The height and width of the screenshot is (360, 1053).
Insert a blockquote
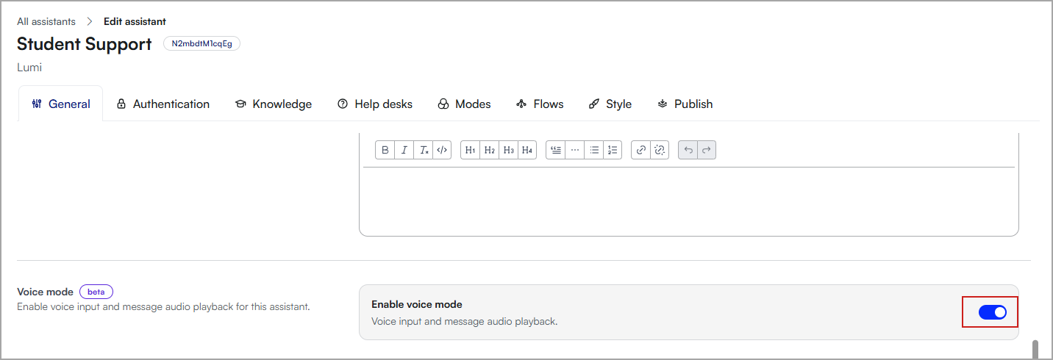pyautogui.click(x=556, y=150)
